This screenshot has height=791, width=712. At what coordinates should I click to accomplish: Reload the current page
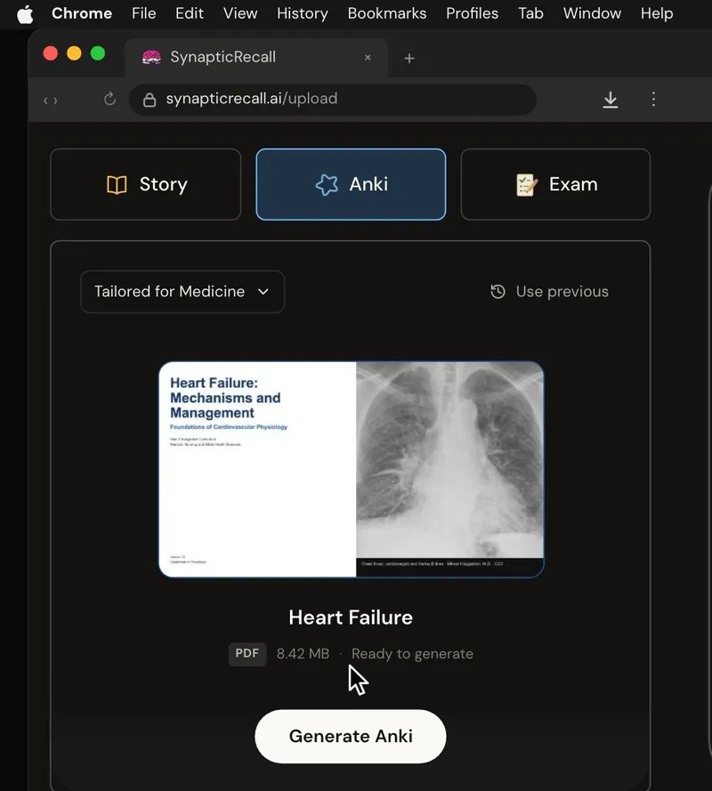[110, 99]
